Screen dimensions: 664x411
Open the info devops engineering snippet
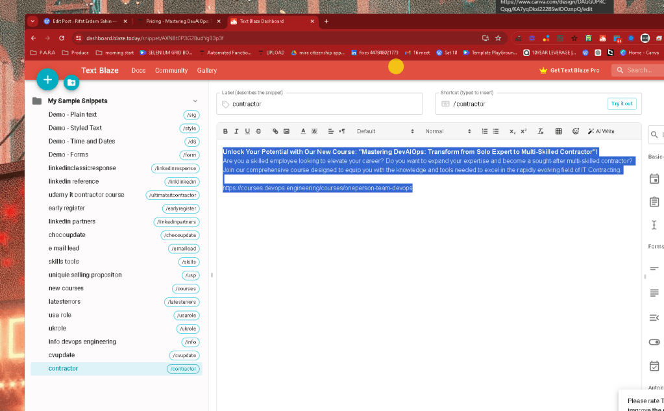pyautogui.click(x=116, y=342)
